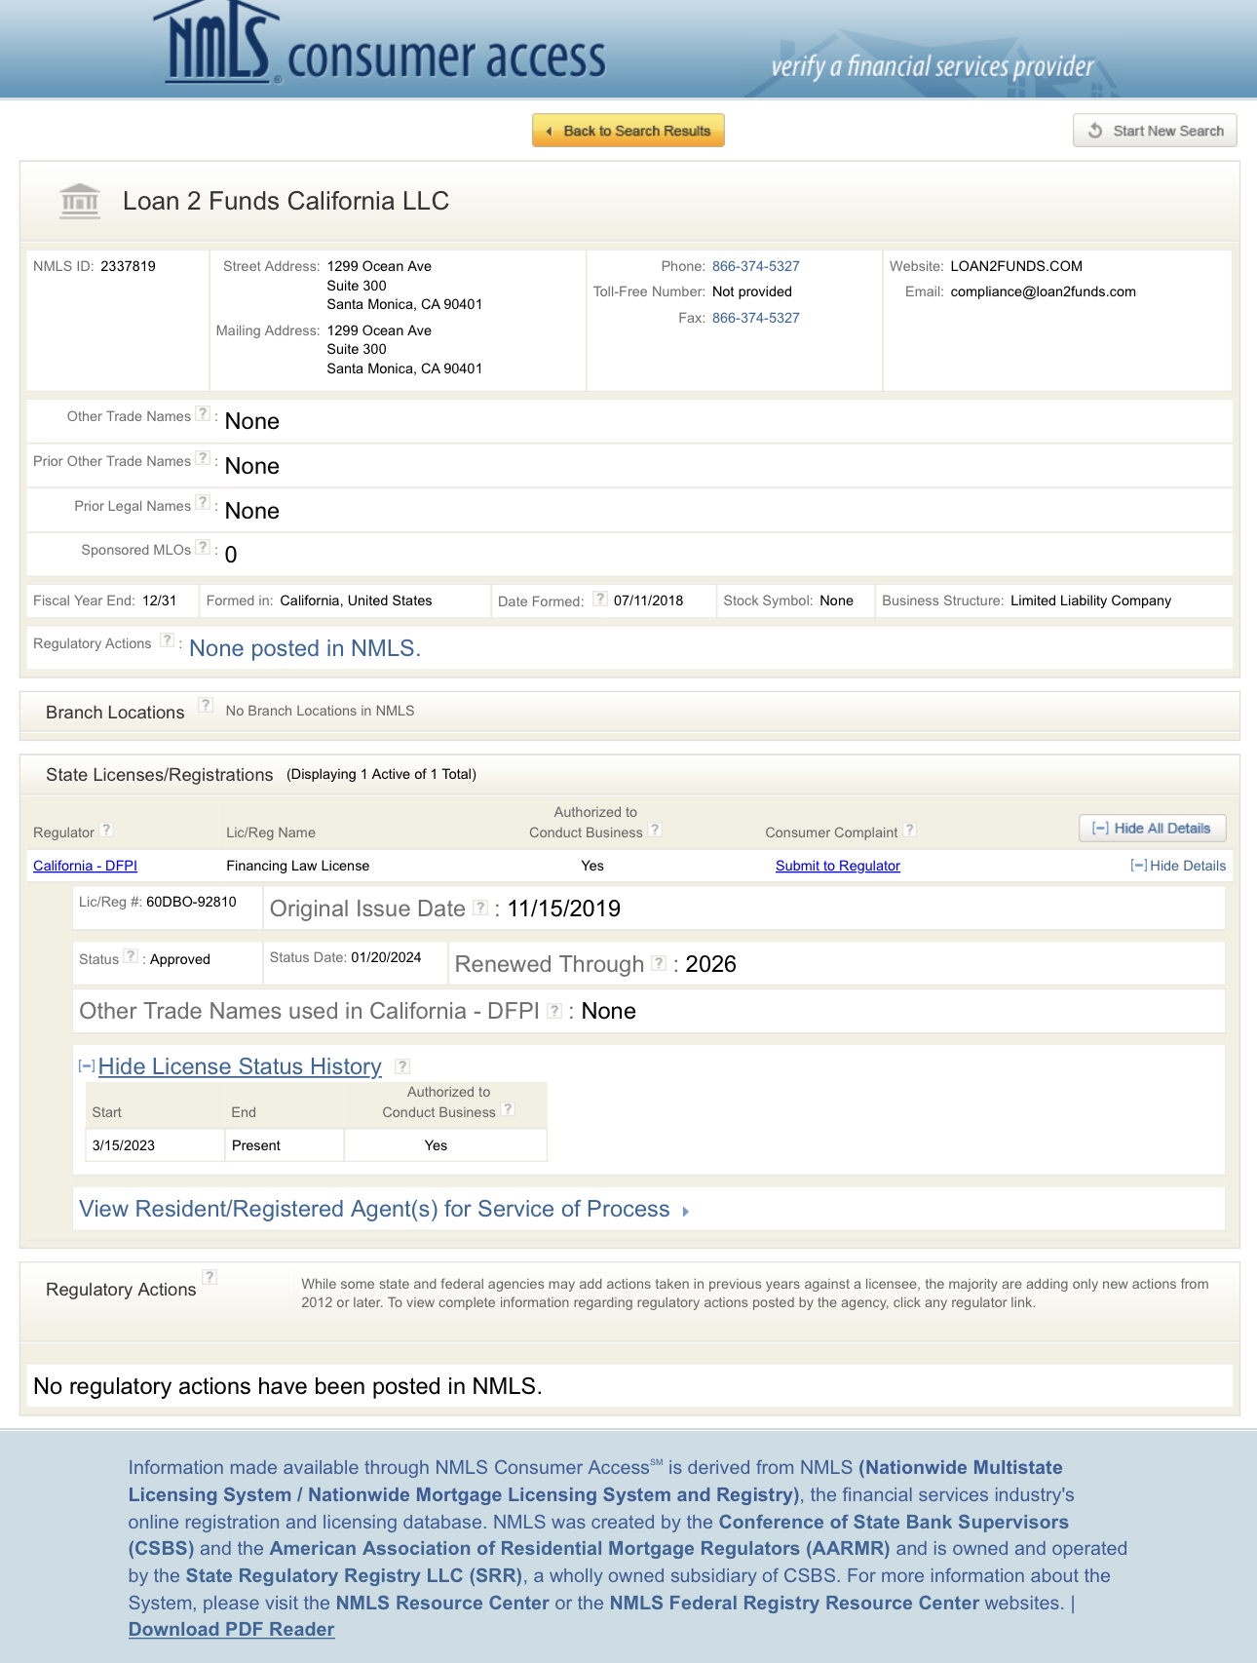Open help icon next to Original Issue Date
The image size is (1257, 1663).
tap(480, 908)
